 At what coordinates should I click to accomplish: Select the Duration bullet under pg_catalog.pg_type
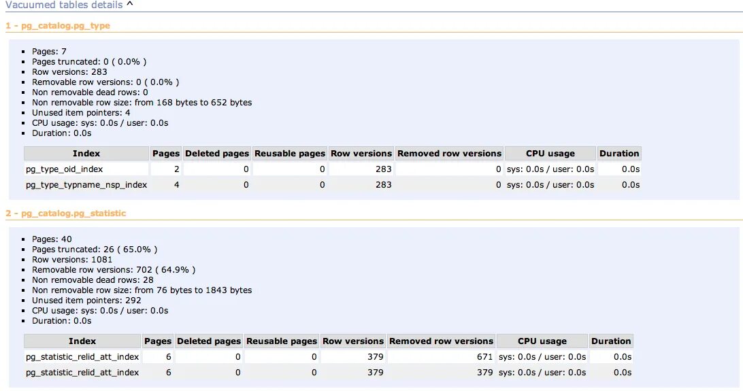click(62, 133)
